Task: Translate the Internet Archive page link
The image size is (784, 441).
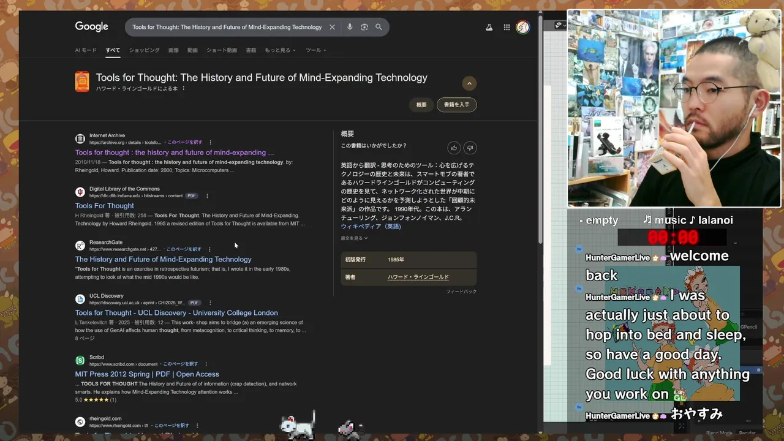Action: [x=185, y=142]
